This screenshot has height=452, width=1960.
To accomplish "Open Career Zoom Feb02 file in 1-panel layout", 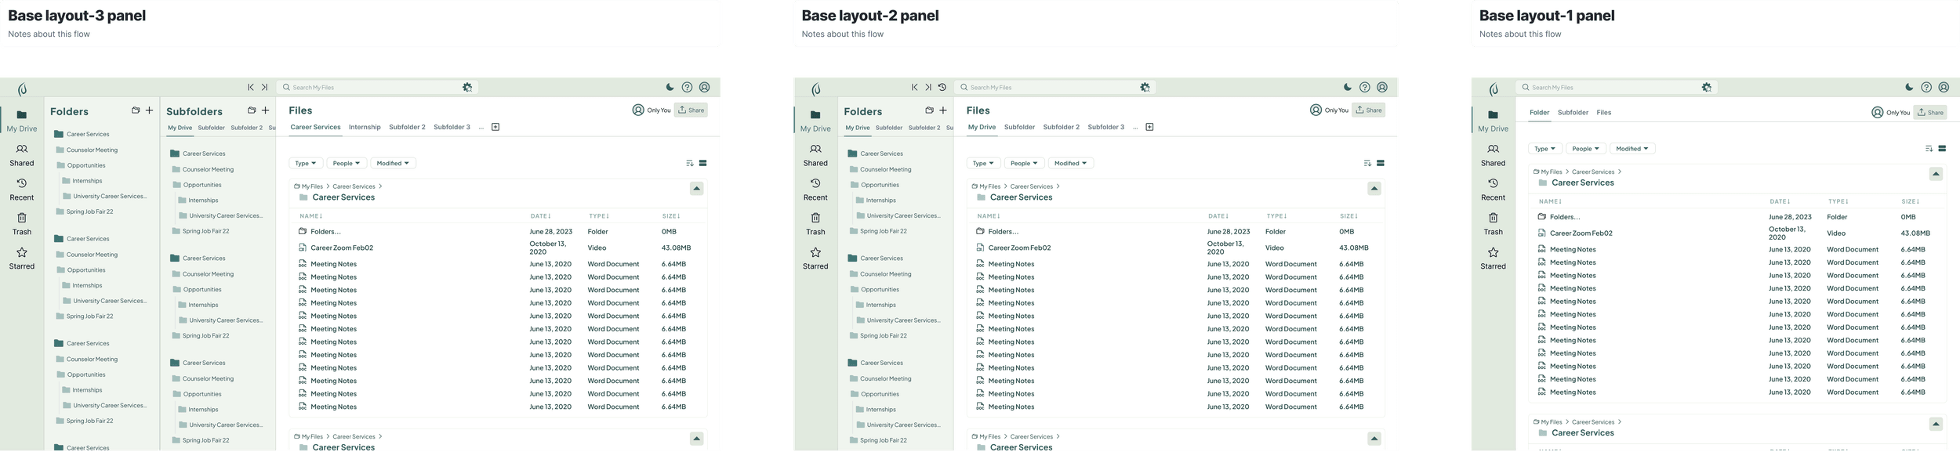I will [x=1581, y=233].
